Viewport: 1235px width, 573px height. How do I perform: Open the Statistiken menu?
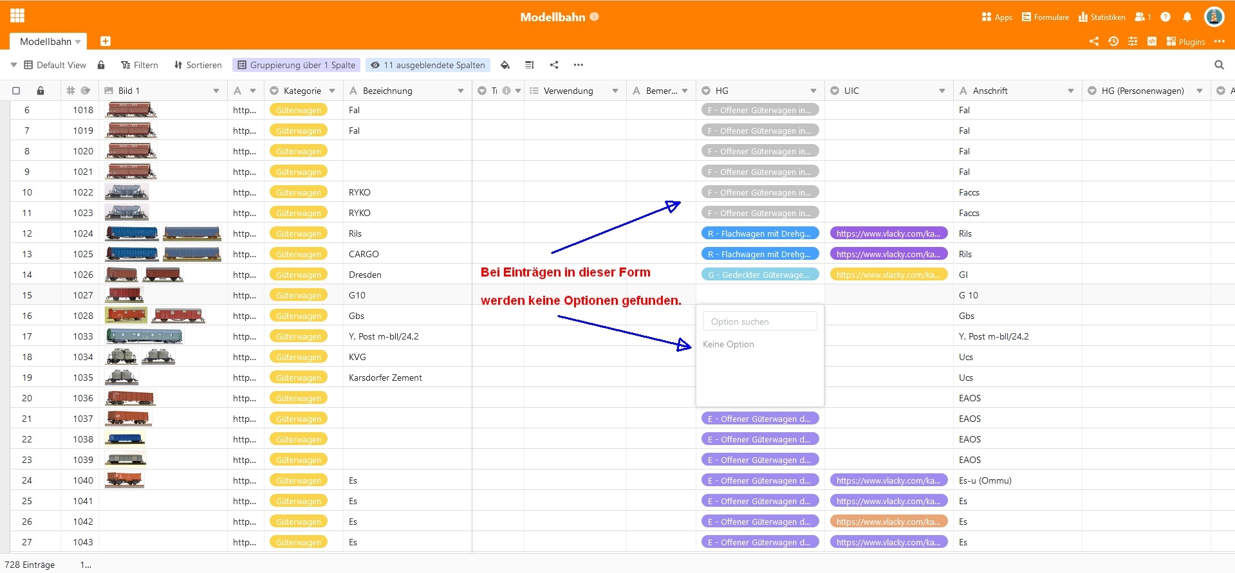(1102, 17)
